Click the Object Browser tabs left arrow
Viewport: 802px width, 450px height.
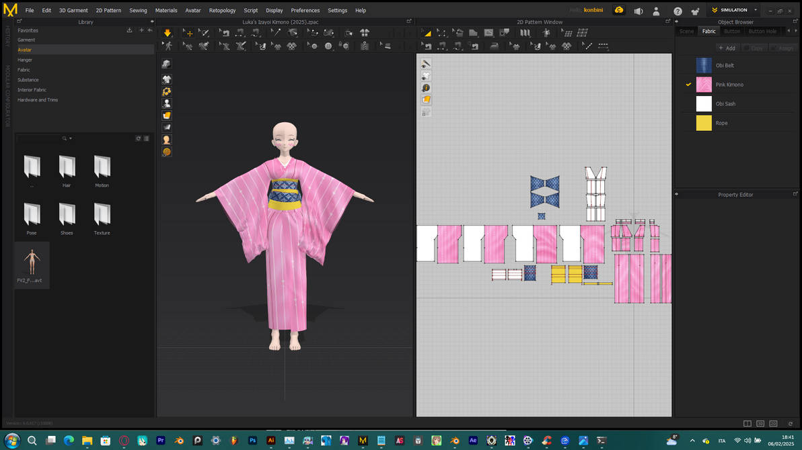[788, 31]
